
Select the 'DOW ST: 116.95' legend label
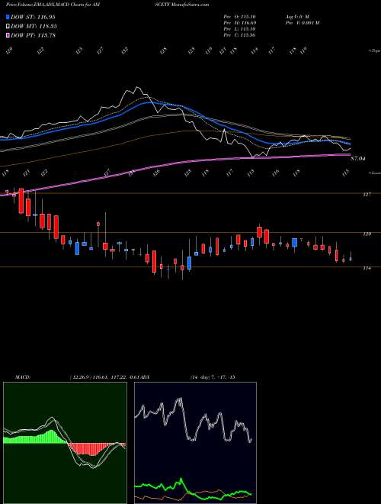tap(33, 17)
